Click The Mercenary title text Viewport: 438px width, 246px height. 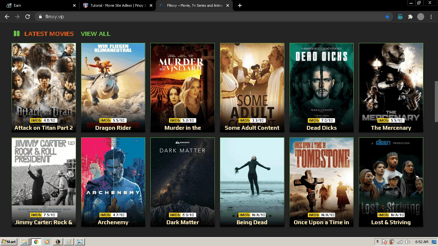tap(391, 128)
